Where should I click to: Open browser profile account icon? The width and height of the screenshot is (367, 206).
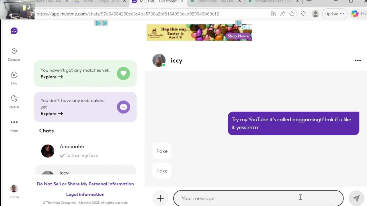[x=315, y=14]
